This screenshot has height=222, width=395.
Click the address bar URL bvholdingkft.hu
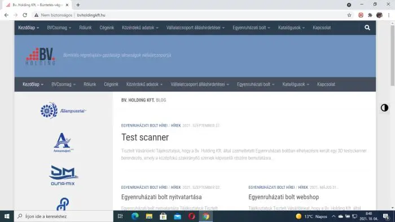91,15
